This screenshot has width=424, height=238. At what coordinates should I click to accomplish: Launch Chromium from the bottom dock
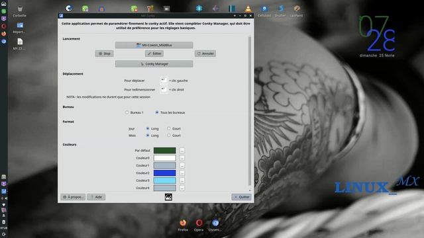(215, 225)
